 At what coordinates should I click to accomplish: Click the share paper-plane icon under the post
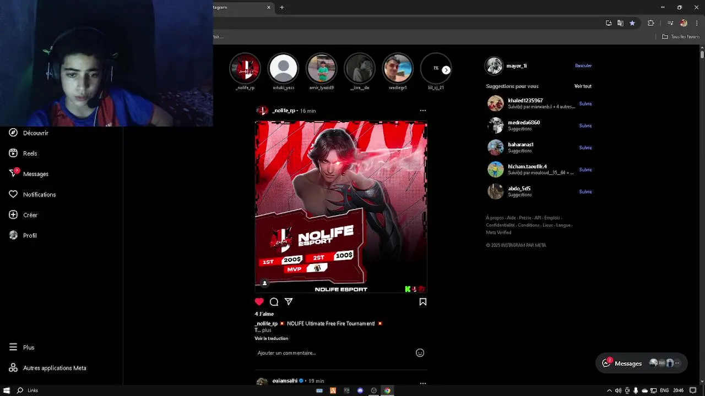pyautogui.click(x=289, y=302)
